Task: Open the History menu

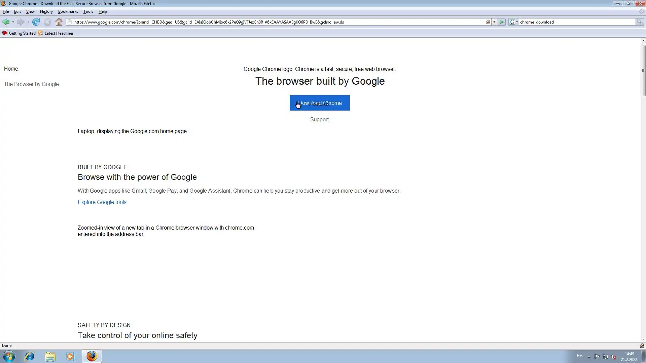Action: point(46,11)
